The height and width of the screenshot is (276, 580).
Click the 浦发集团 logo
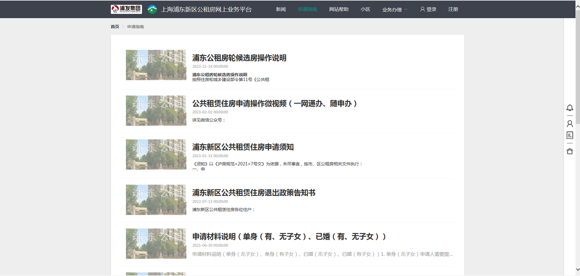(126, 9)
